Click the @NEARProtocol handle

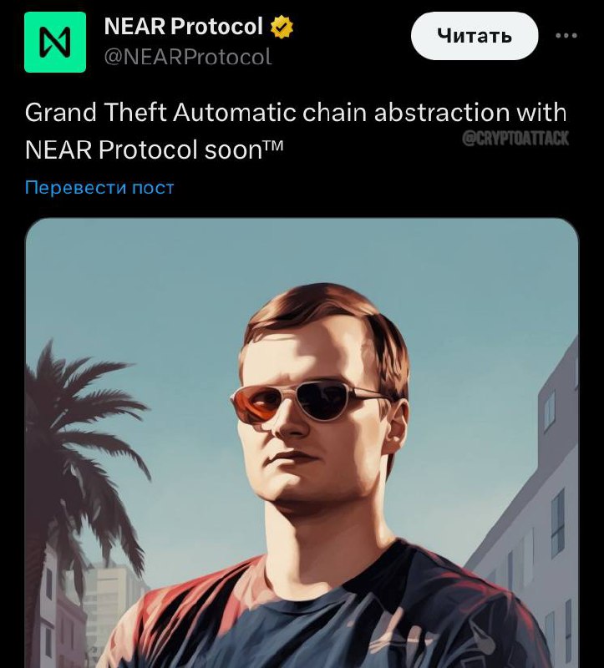point(188,57)
